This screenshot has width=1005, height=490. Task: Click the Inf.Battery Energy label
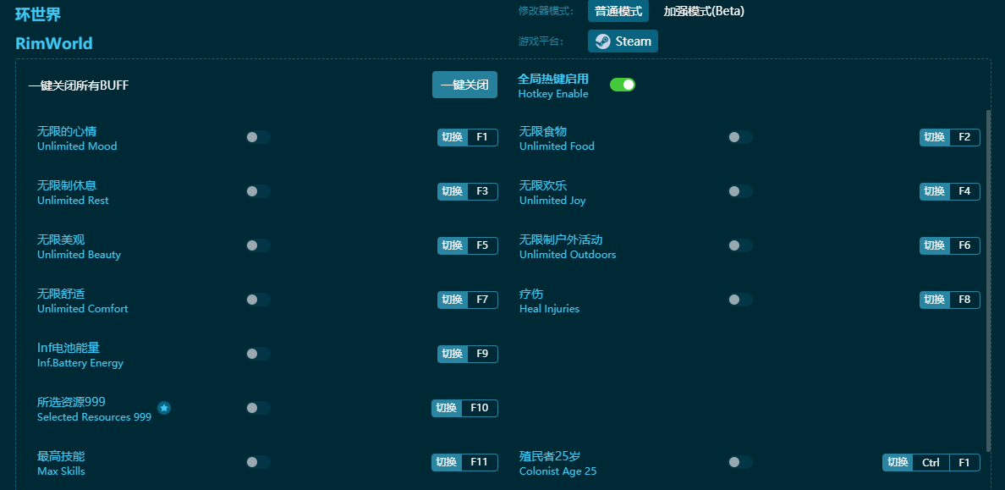pos(80,363)
